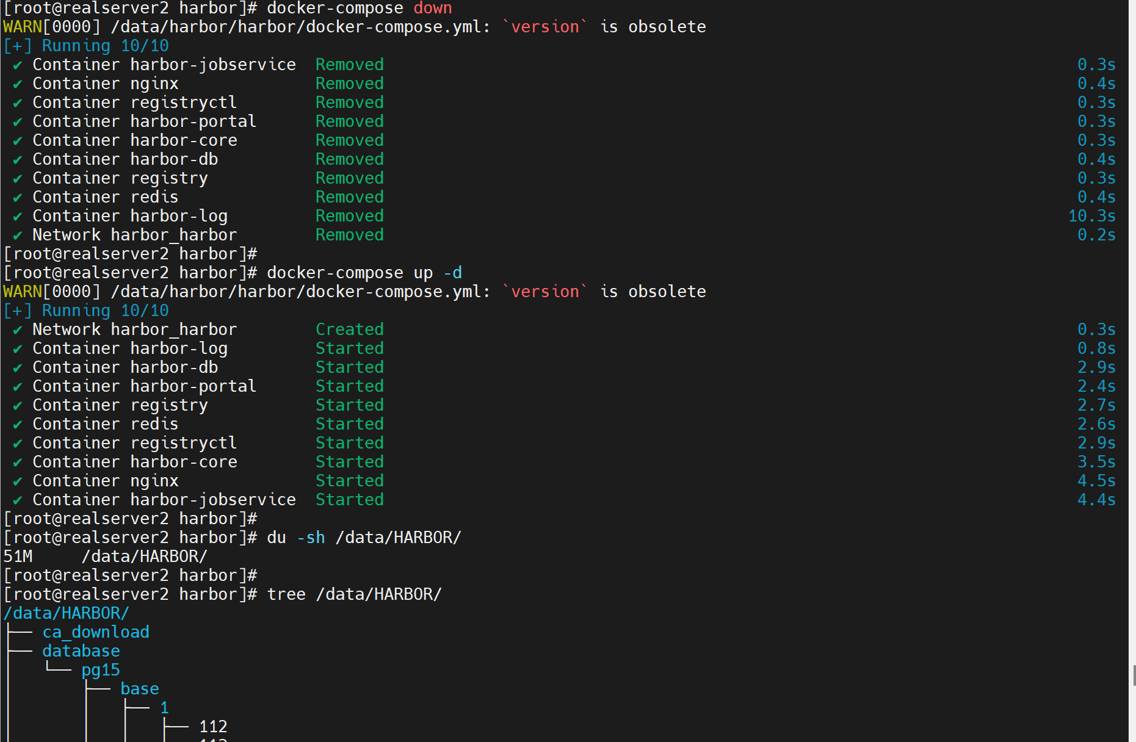Click the checkmark on nginx Started row

click(x=18, y=481)
